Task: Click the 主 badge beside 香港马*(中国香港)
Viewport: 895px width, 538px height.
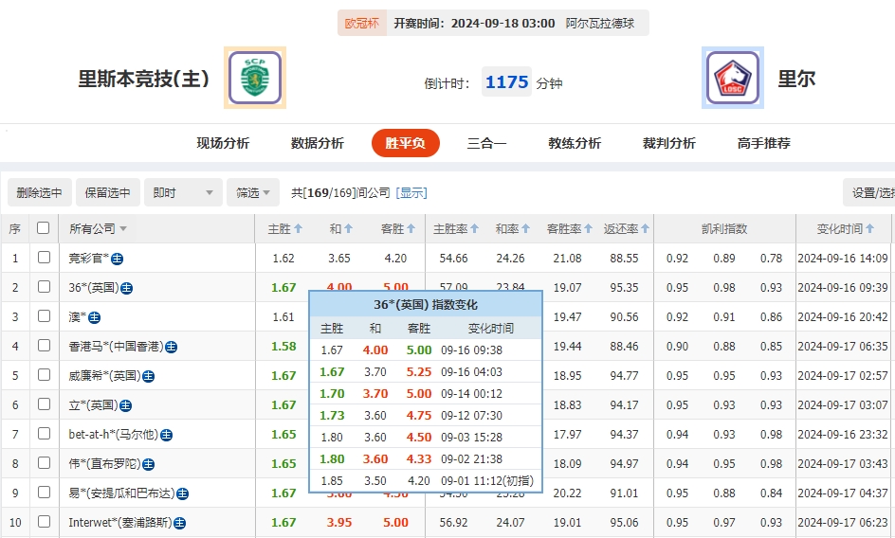Action: click(172, 347)
